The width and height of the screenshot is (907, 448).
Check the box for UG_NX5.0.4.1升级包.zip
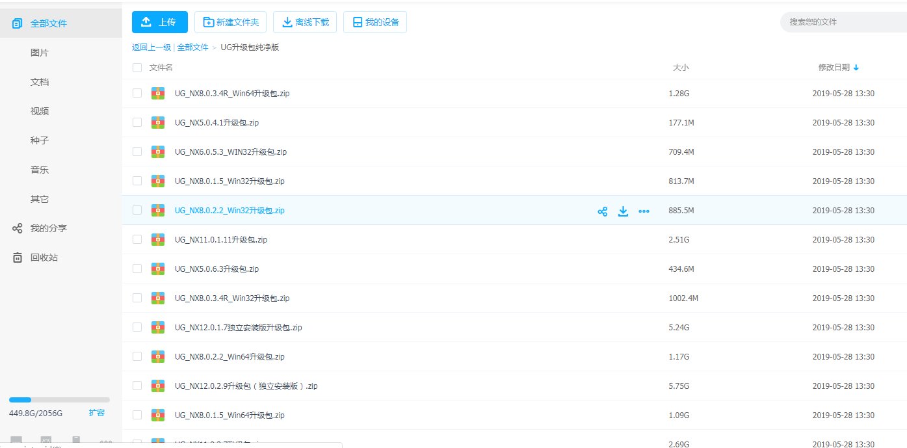click(x=137, y=122)
